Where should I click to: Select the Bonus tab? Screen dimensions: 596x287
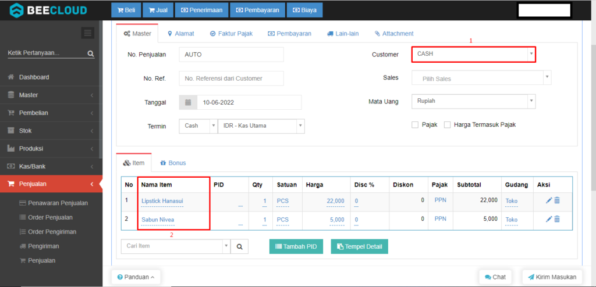[173, 163]
